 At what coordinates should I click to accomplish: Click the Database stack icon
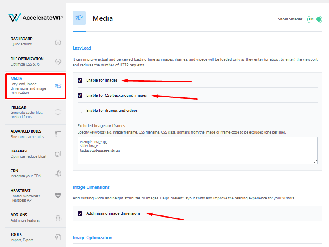coord(58,154)
